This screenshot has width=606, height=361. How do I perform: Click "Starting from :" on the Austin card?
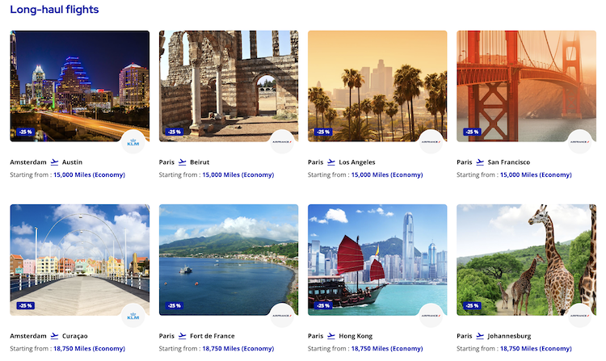[31, 175]
